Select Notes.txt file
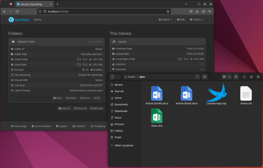The height and width of the screenshot is (168, 263). pos(246,95)
